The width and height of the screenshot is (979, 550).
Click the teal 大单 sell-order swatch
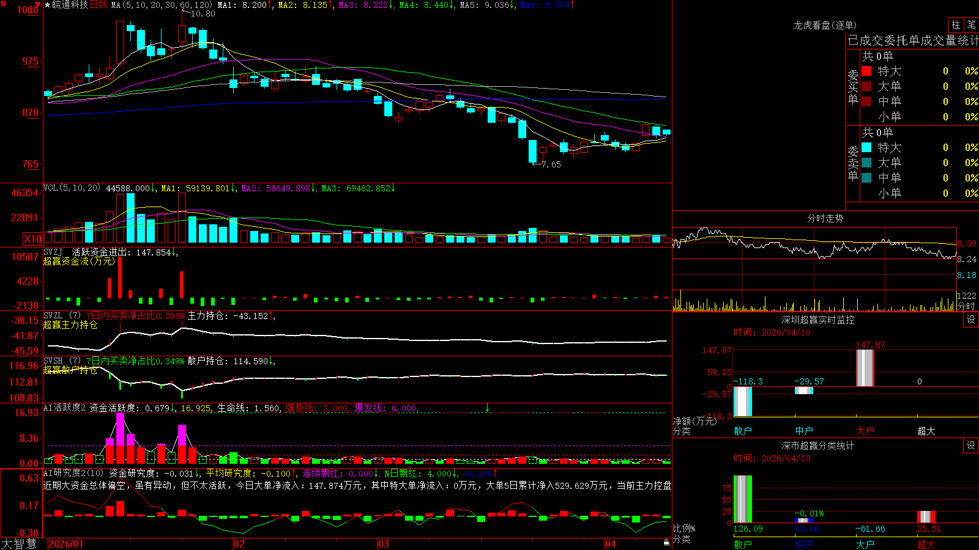pyautogui.click(x=866, y=163)
